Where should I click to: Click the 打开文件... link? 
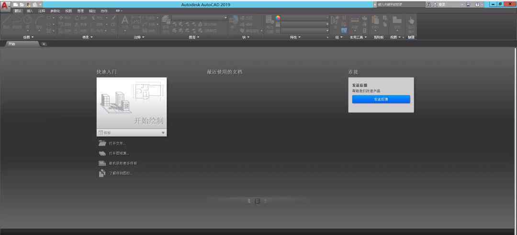pos(117,143)
